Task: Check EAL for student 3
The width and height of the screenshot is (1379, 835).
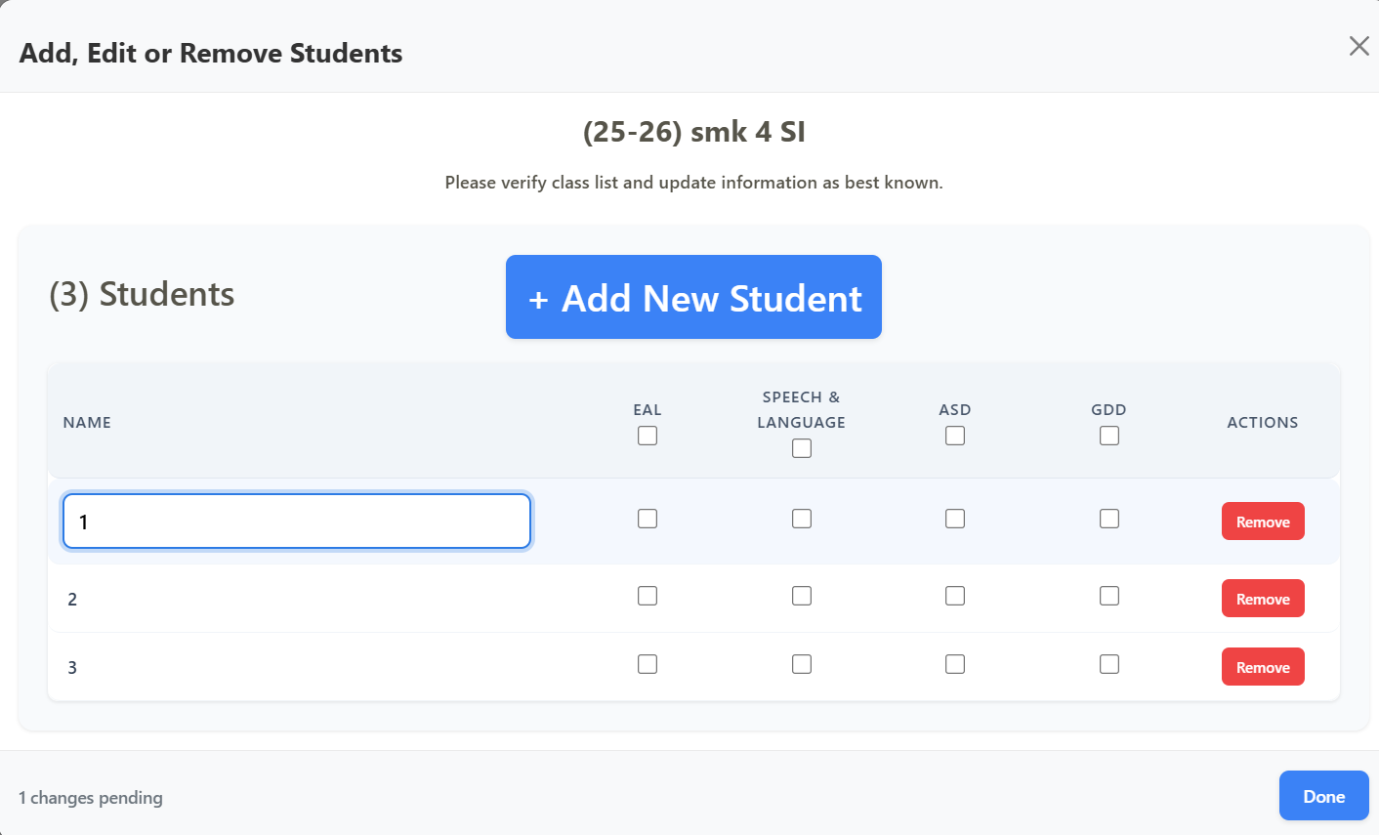Action: [x=648, y=664]
